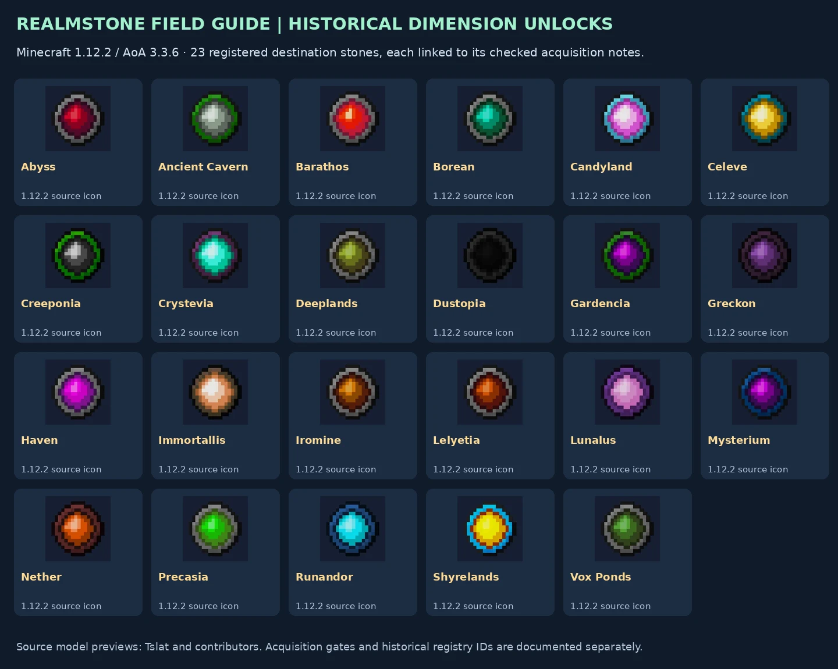Click the Borean teal stone icon
Screen dimensions: 838x669
pyautogui.click(x=490, y=119)
